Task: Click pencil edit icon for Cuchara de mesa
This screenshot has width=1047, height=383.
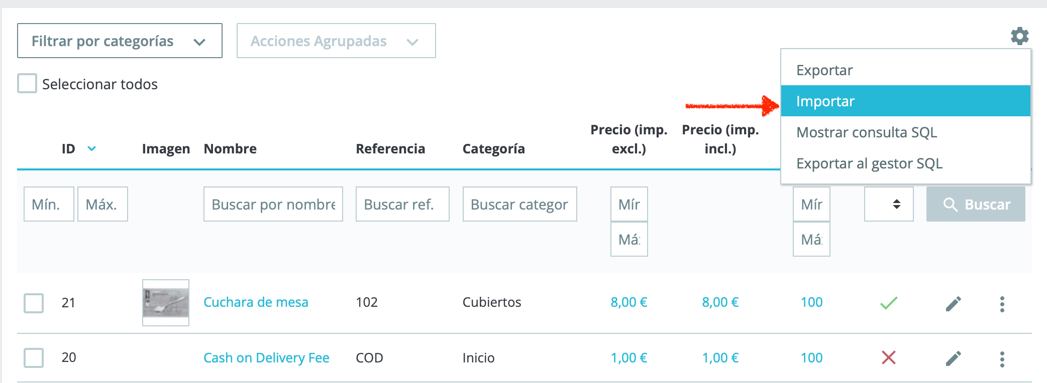Action: pyautogui.click(x=953, y=304)
